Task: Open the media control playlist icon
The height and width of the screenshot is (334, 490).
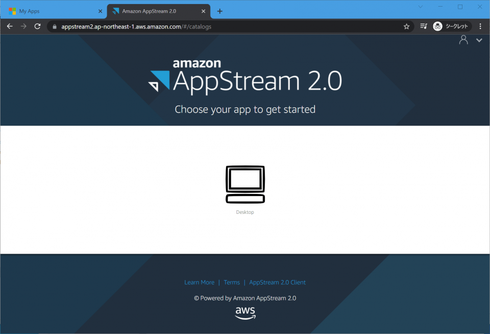Action: click(424, 26)
